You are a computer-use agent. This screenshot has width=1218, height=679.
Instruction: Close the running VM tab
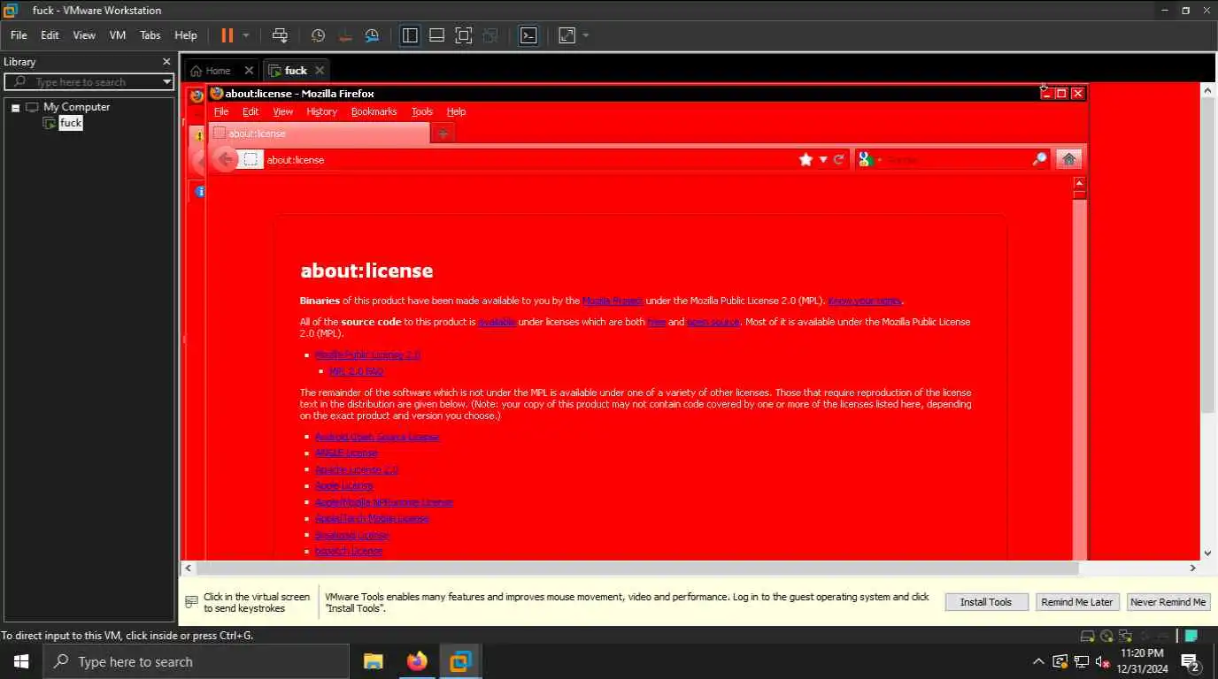tap(320, 71)
